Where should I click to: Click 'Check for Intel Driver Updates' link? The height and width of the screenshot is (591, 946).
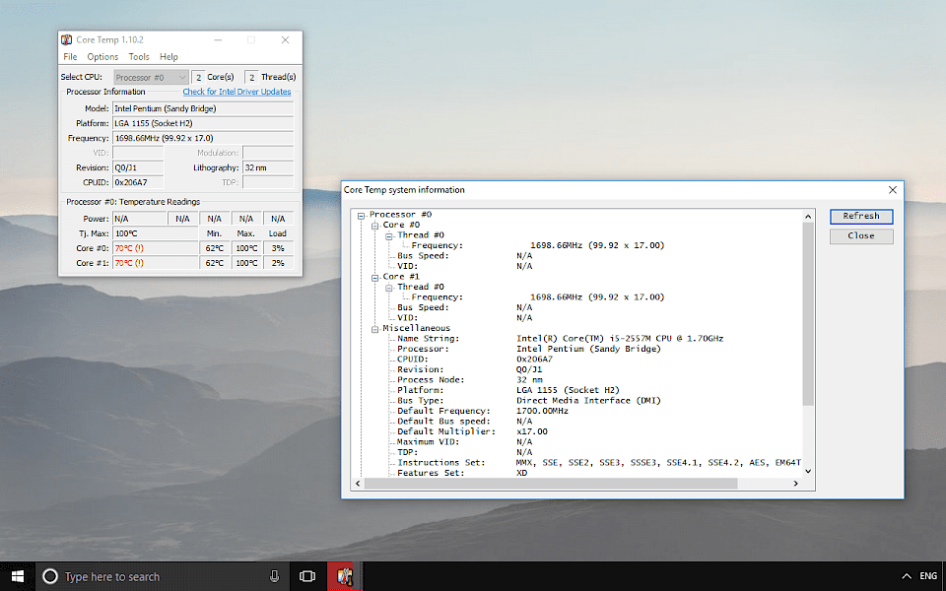pyautogui.click(x=236, y=92)
